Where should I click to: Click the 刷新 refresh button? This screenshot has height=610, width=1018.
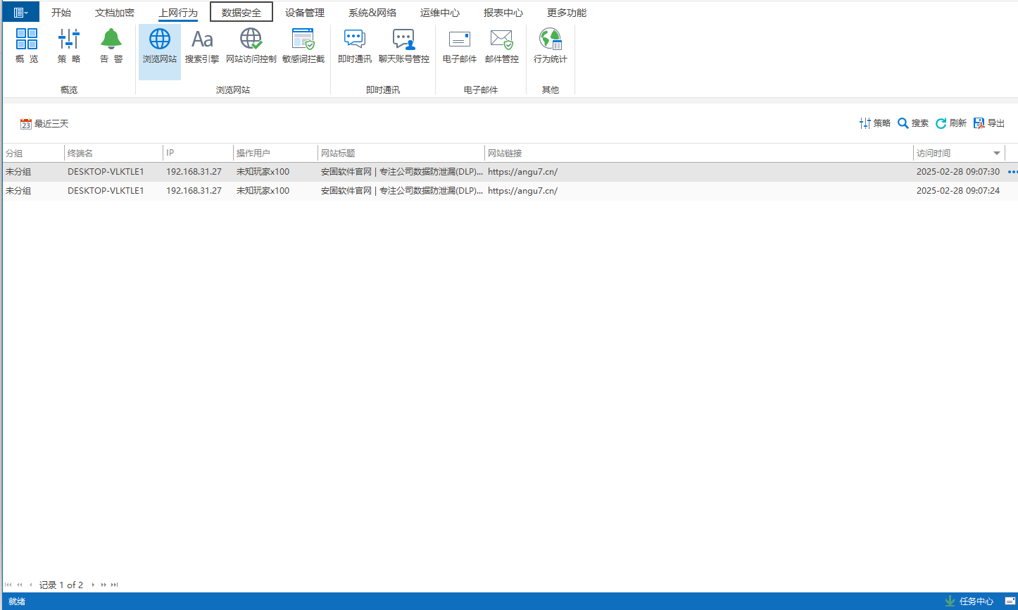pos(951,123)
